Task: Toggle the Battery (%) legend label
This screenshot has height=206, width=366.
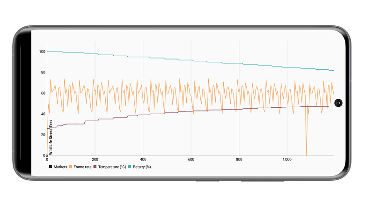Action: (x=142, y=167)
